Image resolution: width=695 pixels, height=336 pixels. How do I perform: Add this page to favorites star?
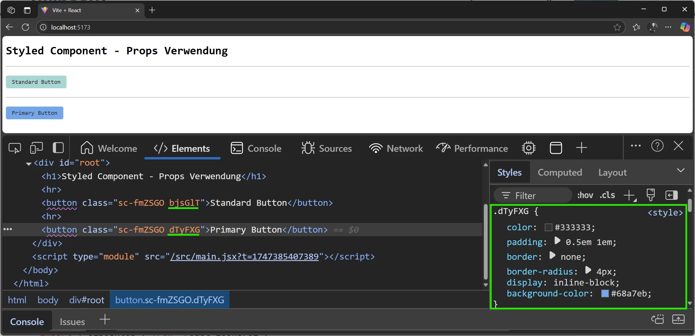point(617,27)
